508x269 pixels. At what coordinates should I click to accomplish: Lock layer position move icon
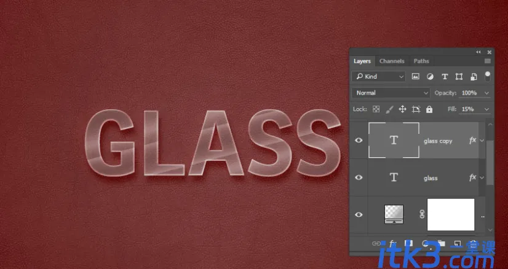coord(402,109)
